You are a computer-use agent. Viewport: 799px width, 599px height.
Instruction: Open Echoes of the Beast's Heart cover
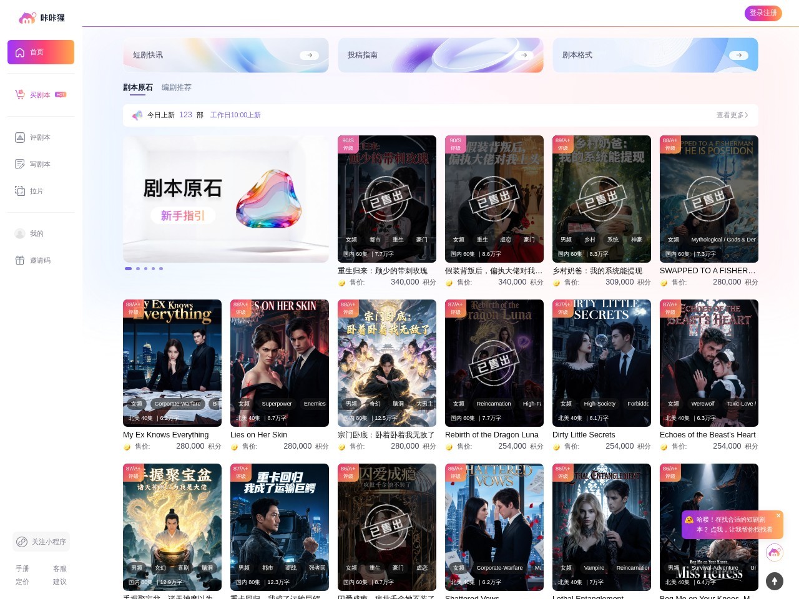(709, 363)
